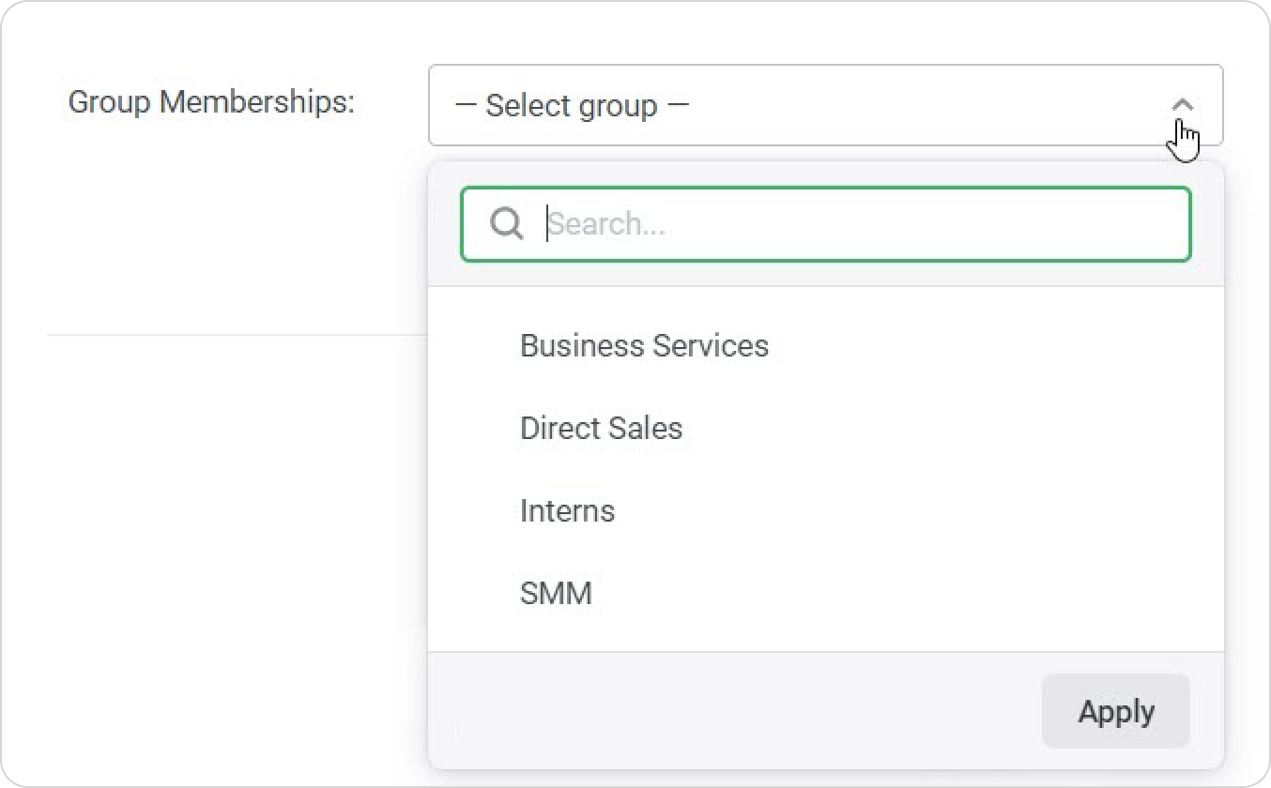Collapse the dropdown using the chevron arrow
Image resolution: width=1271 pixels, height=788 pixels.
pos(1183,105)
